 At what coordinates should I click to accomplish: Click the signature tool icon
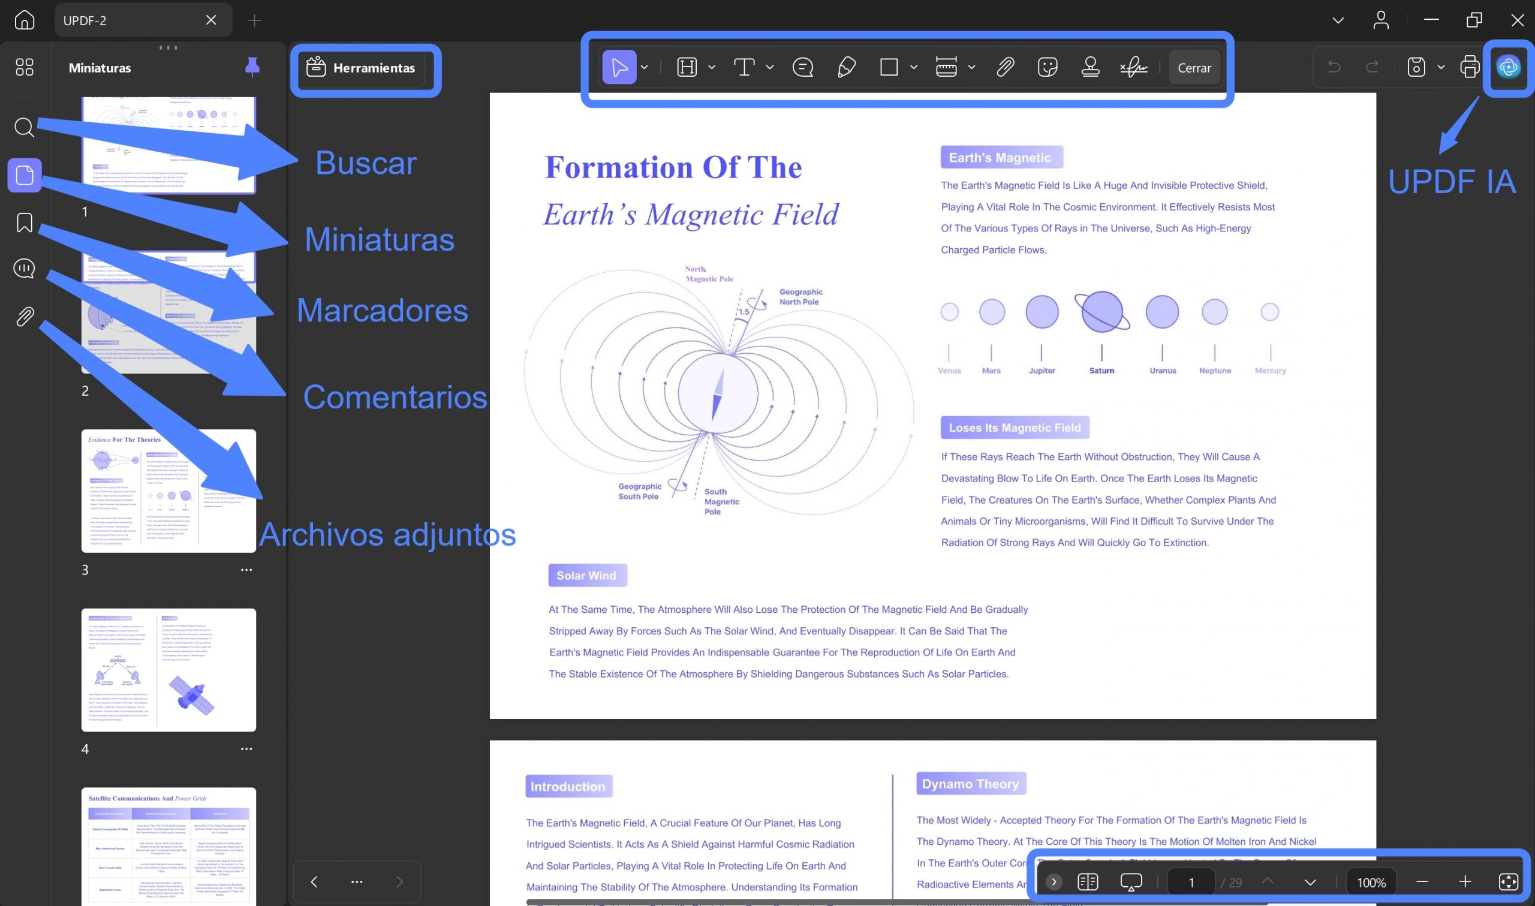pyautogui.click(x=1133, y=67)
